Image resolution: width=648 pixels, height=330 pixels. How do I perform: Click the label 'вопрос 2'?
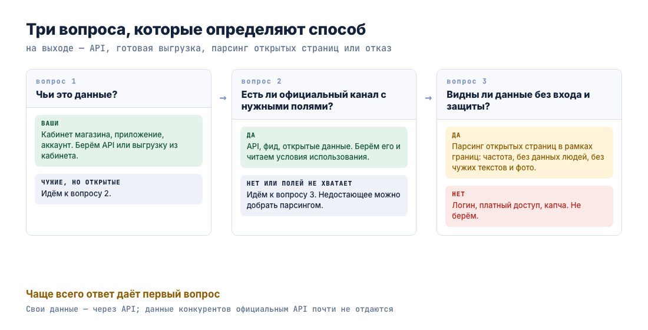tap(262, 81)
